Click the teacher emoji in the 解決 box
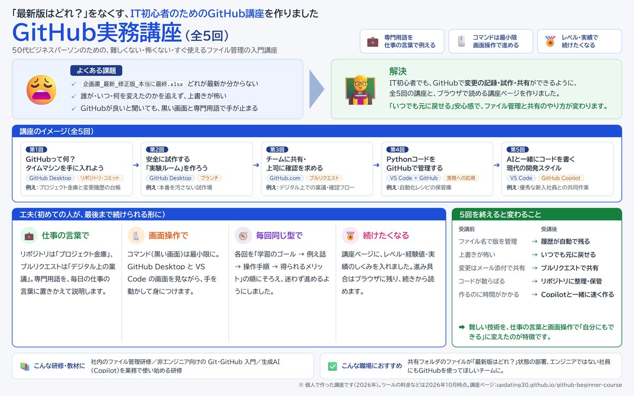 360,90
